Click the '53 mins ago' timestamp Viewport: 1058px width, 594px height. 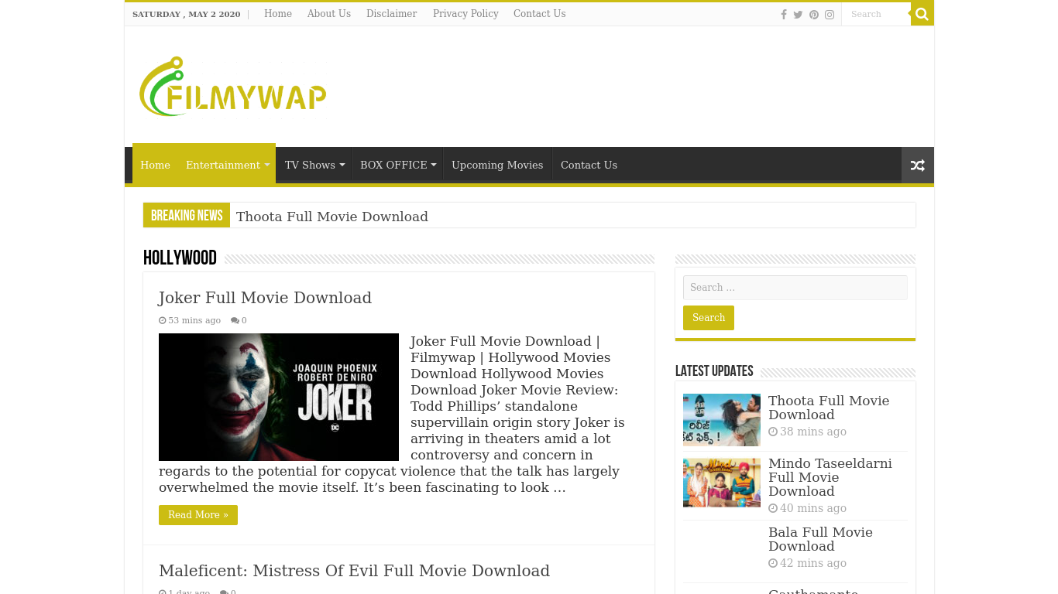coord(194,320)
